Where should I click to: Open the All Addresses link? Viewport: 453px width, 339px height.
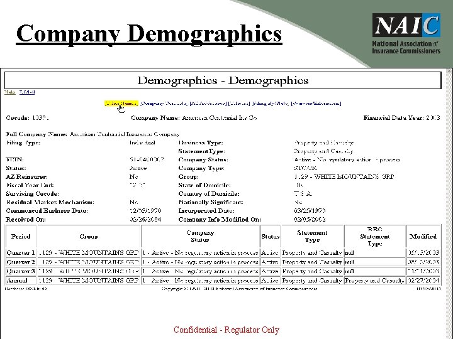click(208, 103)
